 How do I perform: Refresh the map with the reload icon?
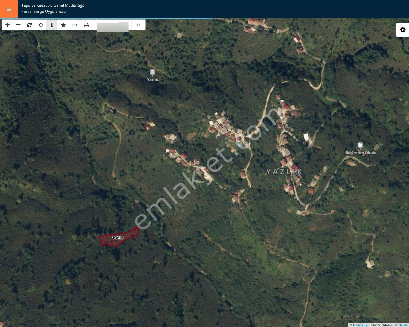pyautogui.click(x=29, y=25)
